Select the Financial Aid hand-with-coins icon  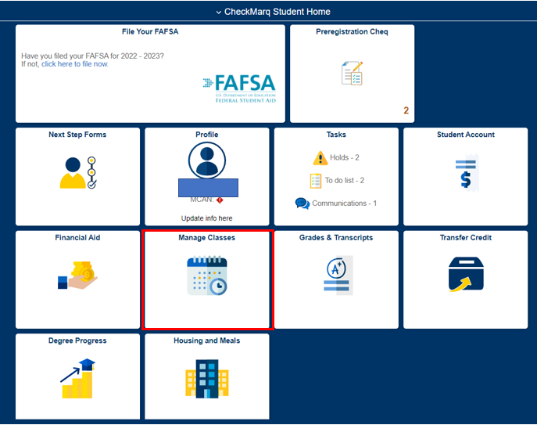pyautogui.click(x=77, y=276)
